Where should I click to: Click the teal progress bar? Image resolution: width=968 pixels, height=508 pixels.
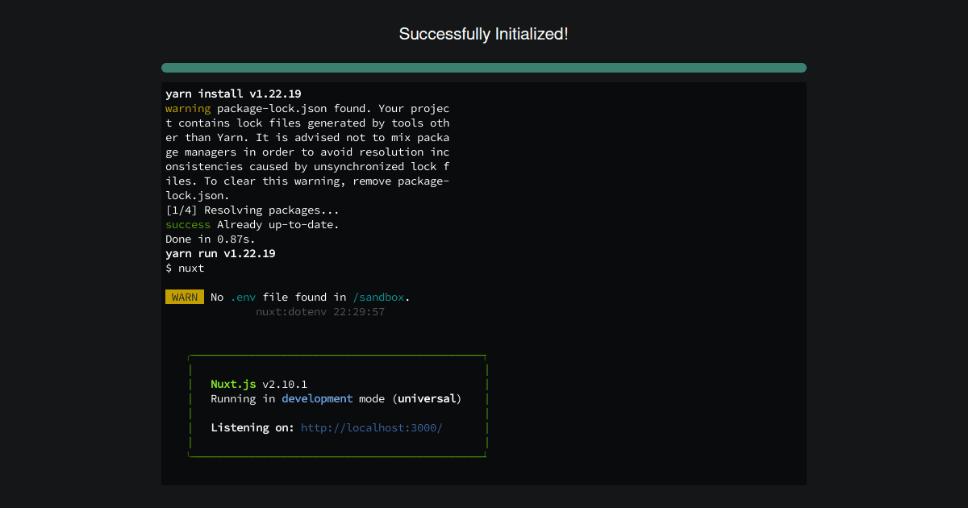click(x=483, y=68)
